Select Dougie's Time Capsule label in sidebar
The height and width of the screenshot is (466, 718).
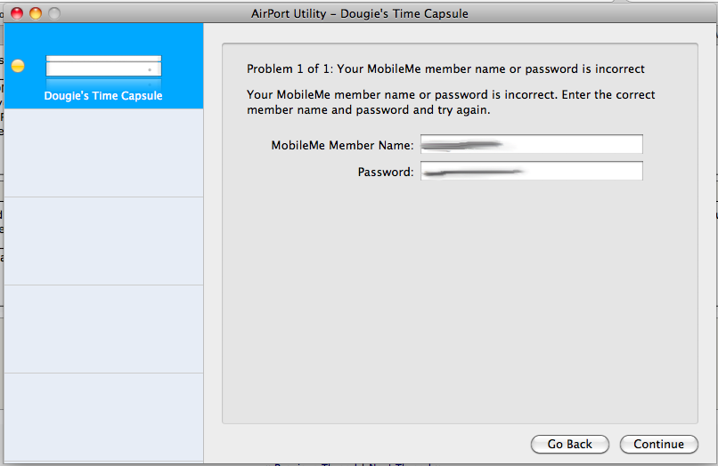point(103,95)
